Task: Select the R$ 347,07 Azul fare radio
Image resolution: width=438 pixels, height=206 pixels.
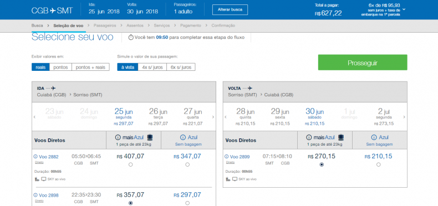Action: click(187, 164)
